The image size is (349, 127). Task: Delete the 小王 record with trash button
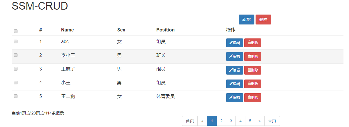pos(252,84)
